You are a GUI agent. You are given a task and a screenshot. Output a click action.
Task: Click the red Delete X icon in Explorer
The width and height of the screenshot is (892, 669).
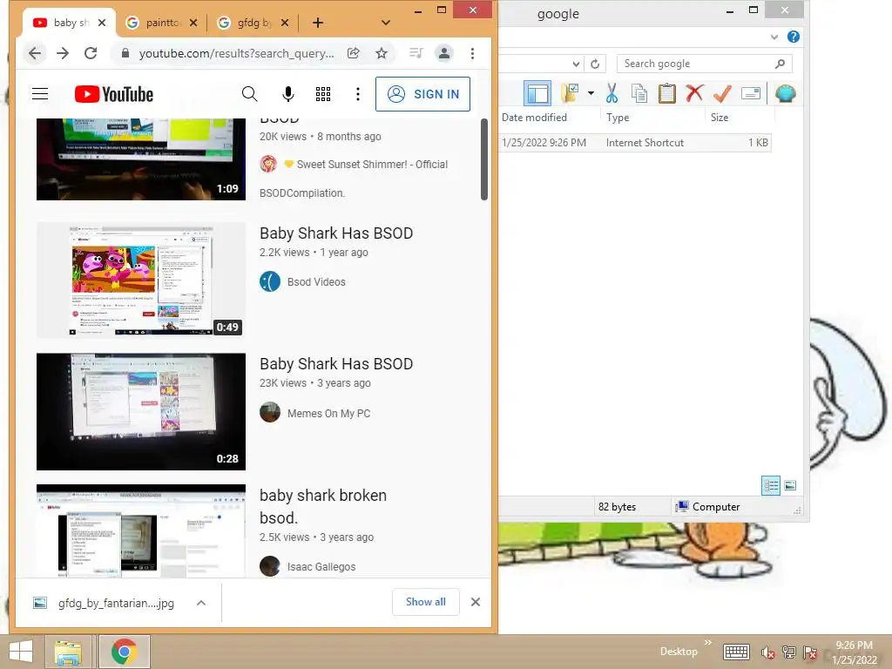tap(694, 93)
